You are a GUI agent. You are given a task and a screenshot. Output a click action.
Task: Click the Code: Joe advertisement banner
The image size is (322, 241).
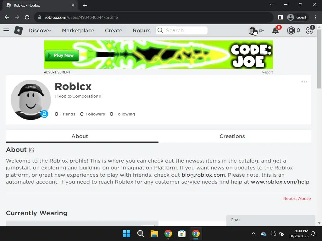click(x=158, y=55)
